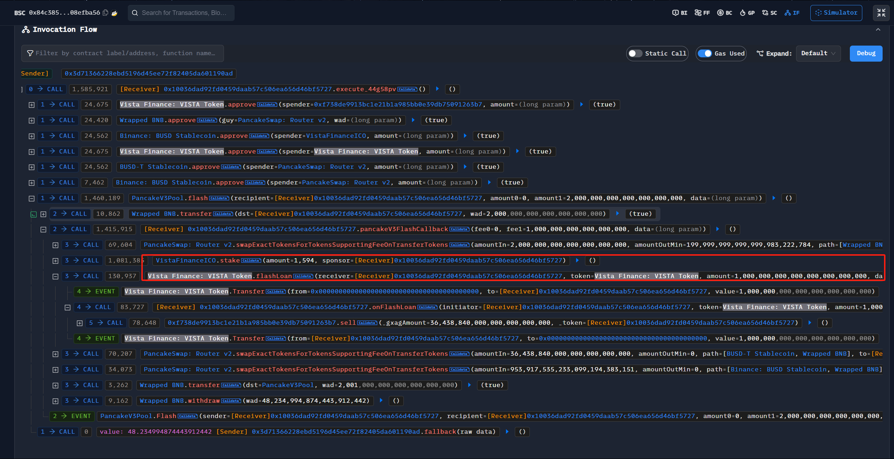Open the Simulator
This screenshot has height=459, width=894.
tap(836, 13)
